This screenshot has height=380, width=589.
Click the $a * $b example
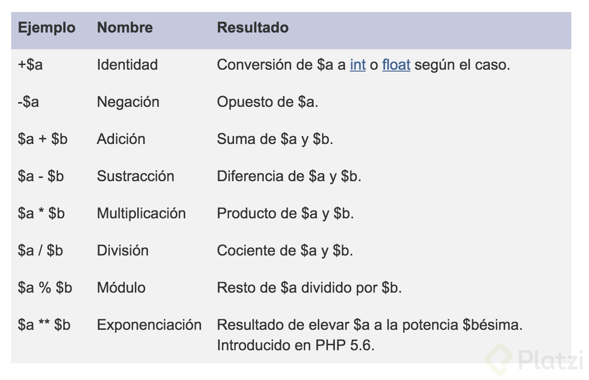point(41,213)
